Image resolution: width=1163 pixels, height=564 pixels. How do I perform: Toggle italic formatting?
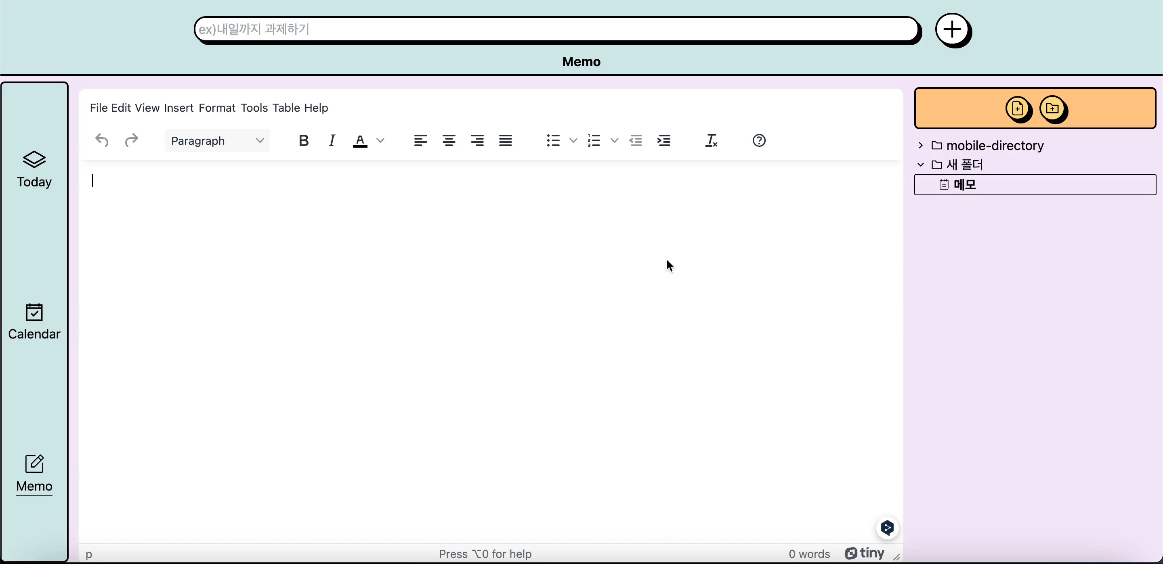(x=332, y=141)
